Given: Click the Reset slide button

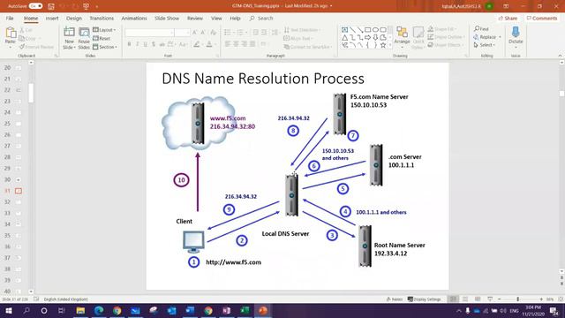Looking at the screenshot, I should [102, 38].
